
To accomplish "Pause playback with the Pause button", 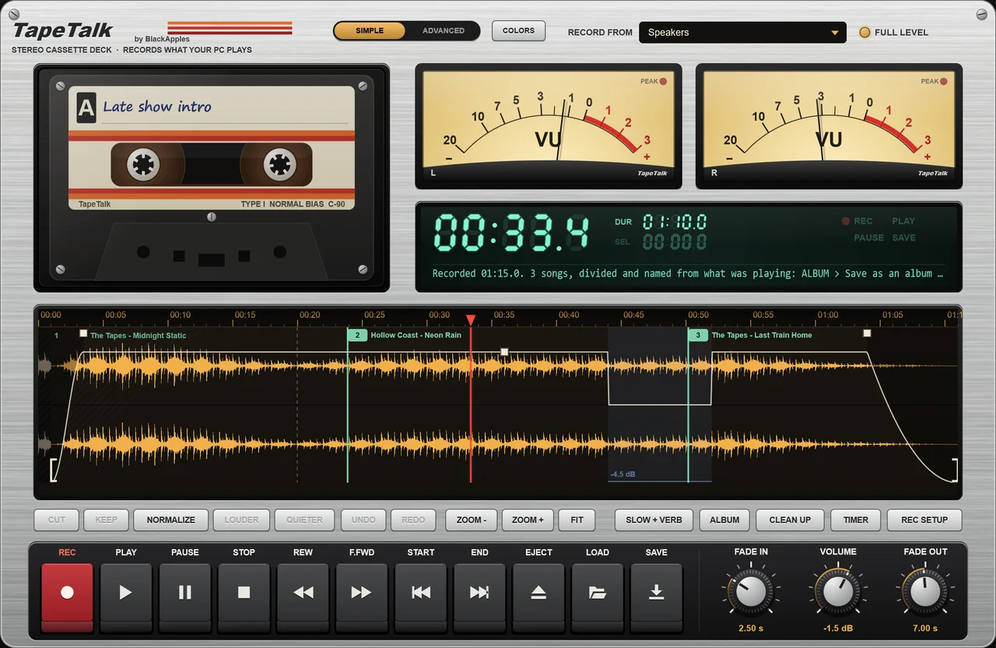I will [185, 597].
